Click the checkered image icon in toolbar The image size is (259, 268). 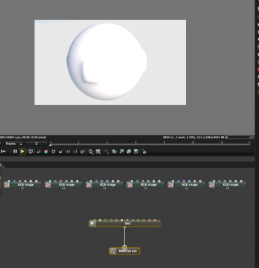[x=136, y=152]
